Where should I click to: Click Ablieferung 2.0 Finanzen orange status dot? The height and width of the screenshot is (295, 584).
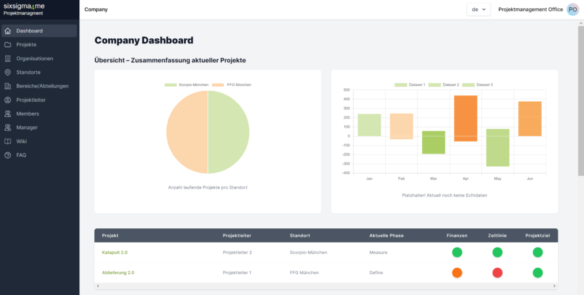point(457,273)
